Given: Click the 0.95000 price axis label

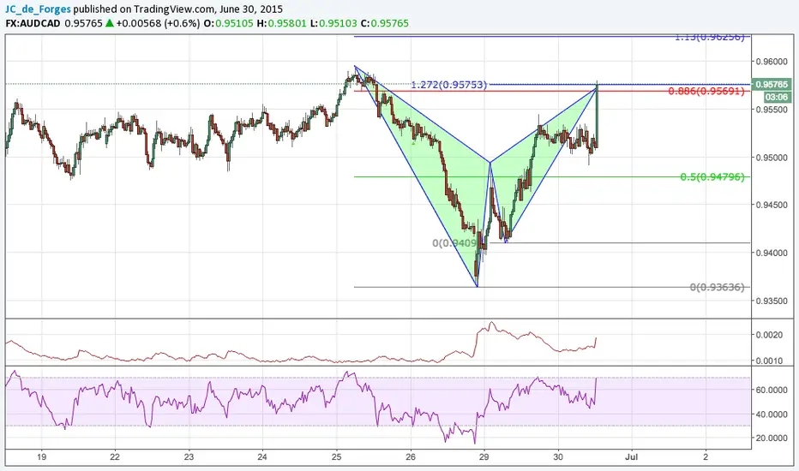Looking at the screenshot, I should [772, 158].
